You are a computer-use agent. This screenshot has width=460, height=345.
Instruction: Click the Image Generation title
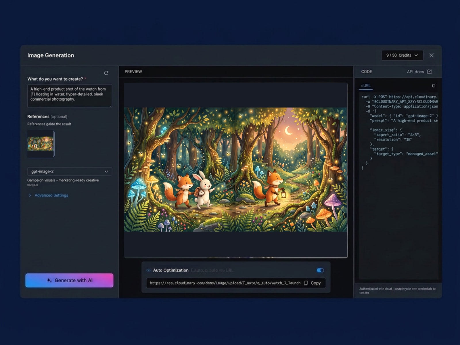(x=51, y=55)
